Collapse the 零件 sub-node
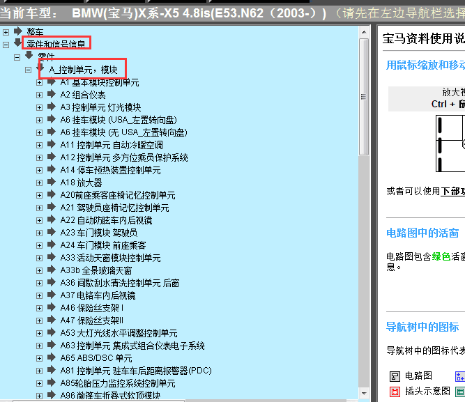Image resolution: width=465 pixels, height=402 pixels. (x=17, y=57)
